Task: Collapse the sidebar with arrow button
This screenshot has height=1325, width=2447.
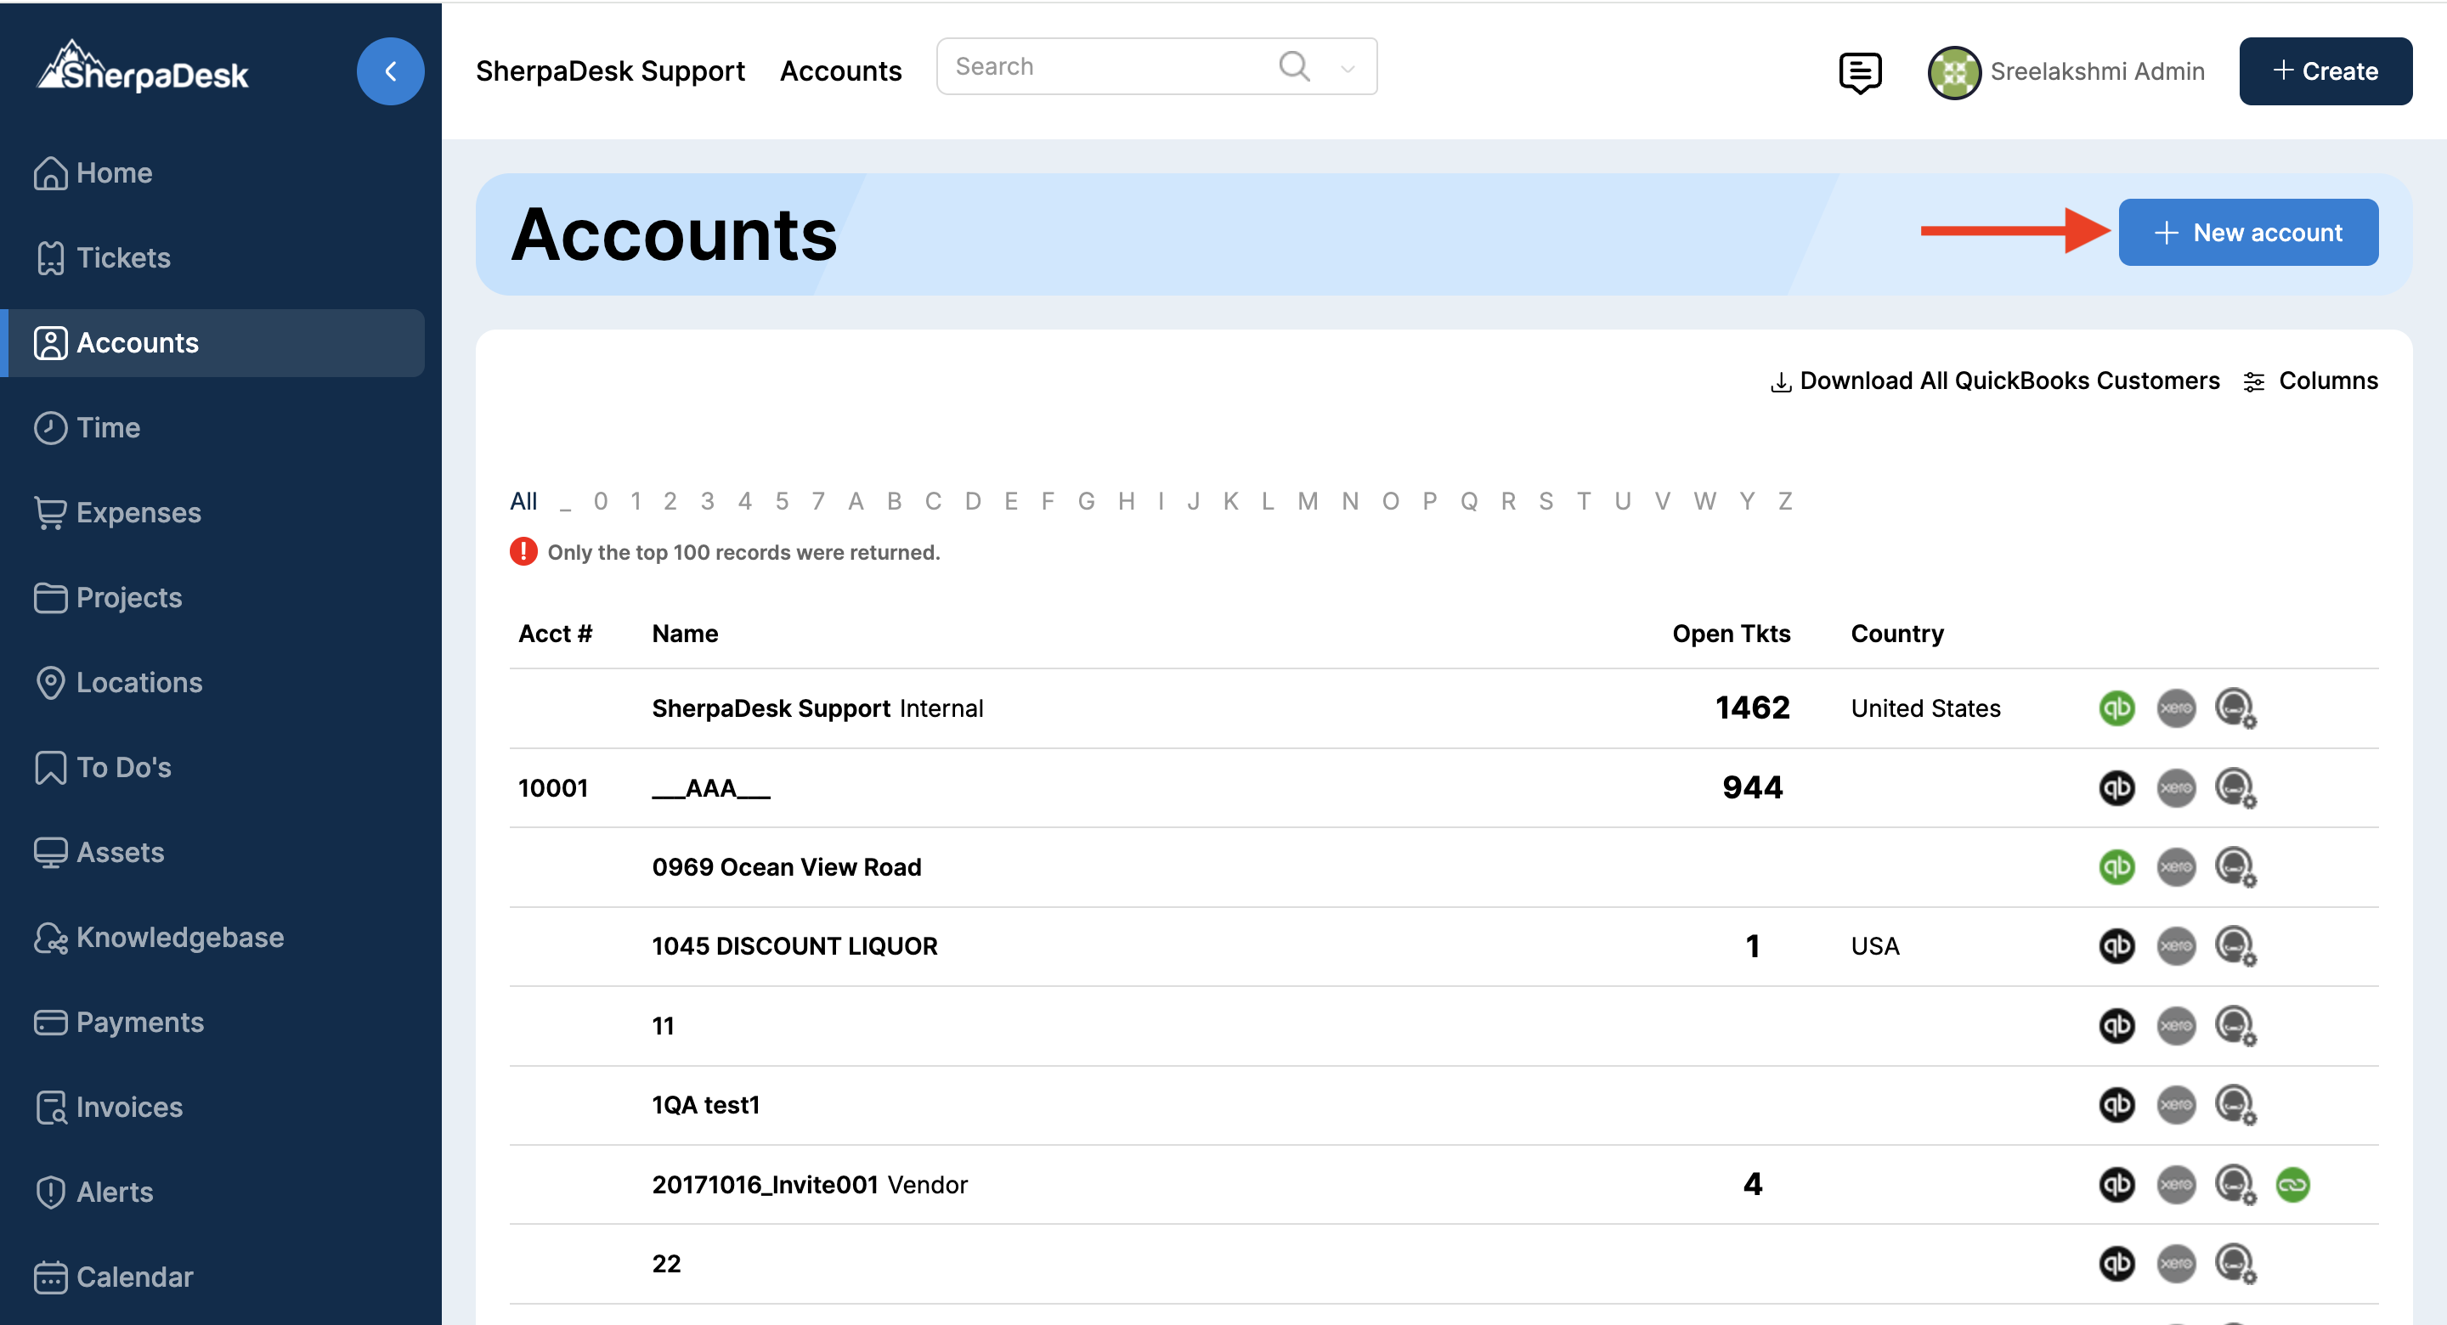Action: tap(391, 71)
